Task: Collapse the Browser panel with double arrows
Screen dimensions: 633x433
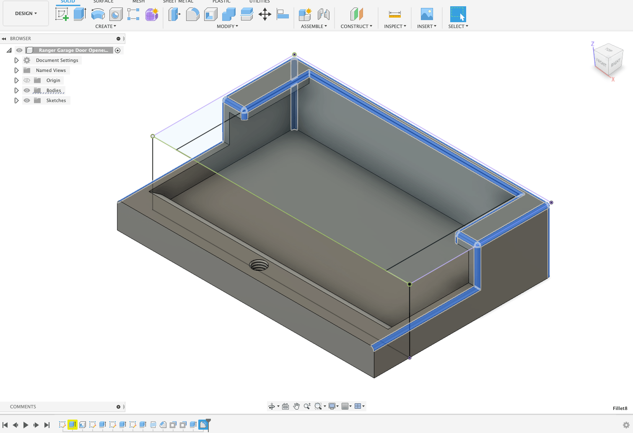Action: click(x=4, y=38)
